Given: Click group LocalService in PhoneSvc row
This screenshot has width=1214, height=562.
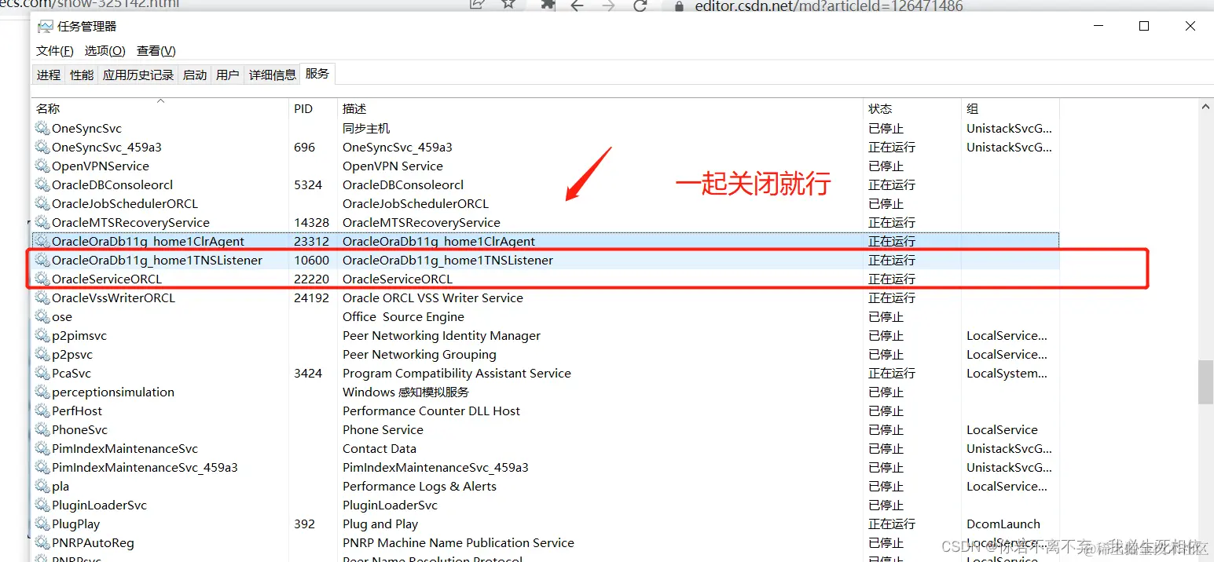Looking at the screenshot, I should (1002, 429).
